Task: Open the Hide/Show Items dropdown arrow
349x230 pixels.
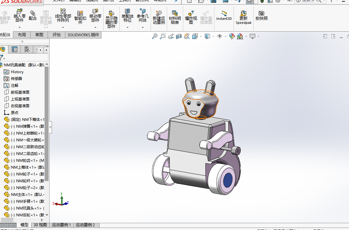Action: click(226, 36)
